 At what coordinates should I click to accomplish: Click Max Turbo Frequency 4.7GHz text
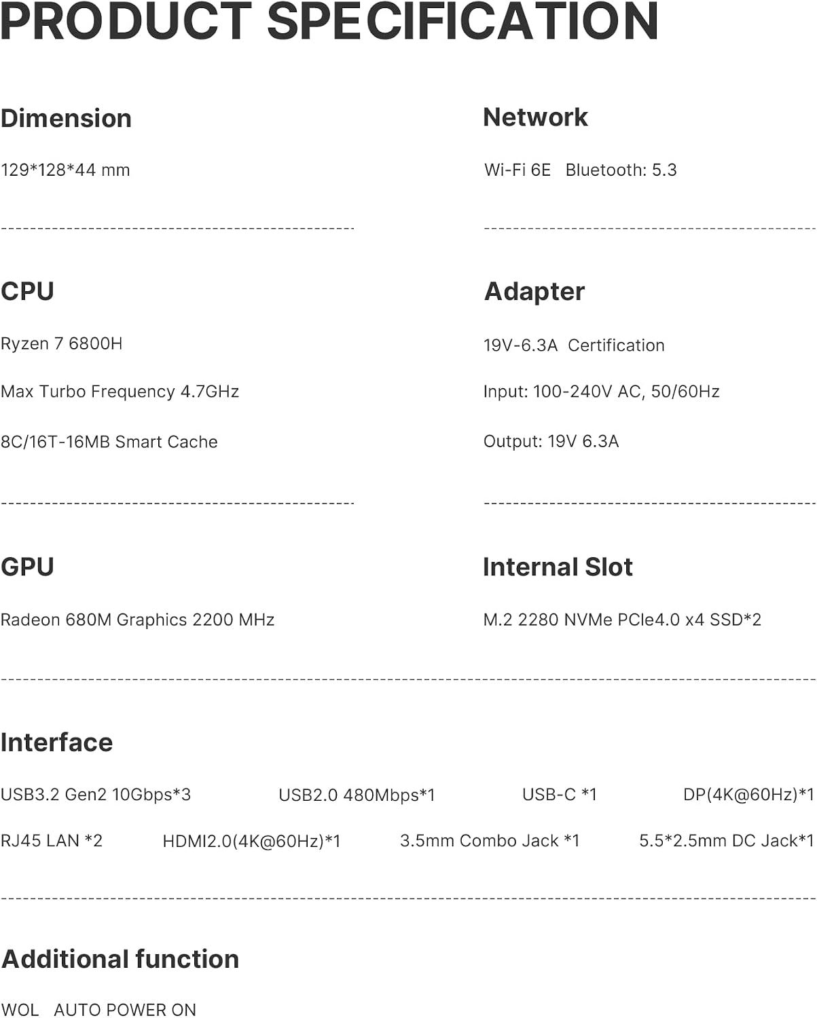click(x=120, y=392)
